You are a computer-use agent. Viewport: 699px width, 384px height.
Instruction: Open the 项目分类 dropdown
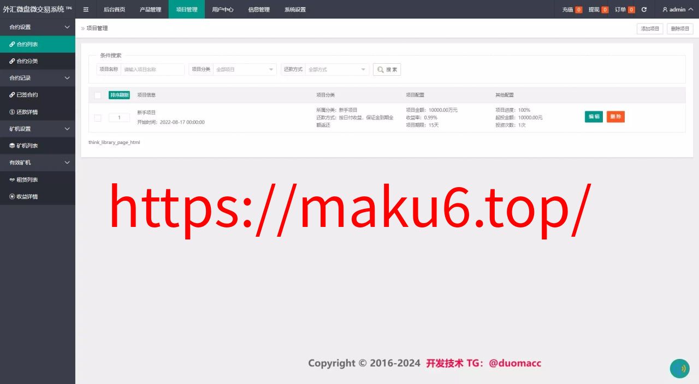pyautogui.click(x=245, y=69)
